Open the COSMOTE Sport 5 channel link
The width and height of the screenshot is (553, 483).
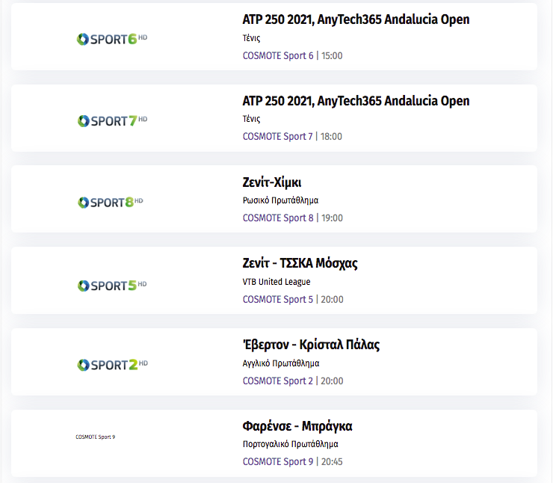[x=278, y=300]
